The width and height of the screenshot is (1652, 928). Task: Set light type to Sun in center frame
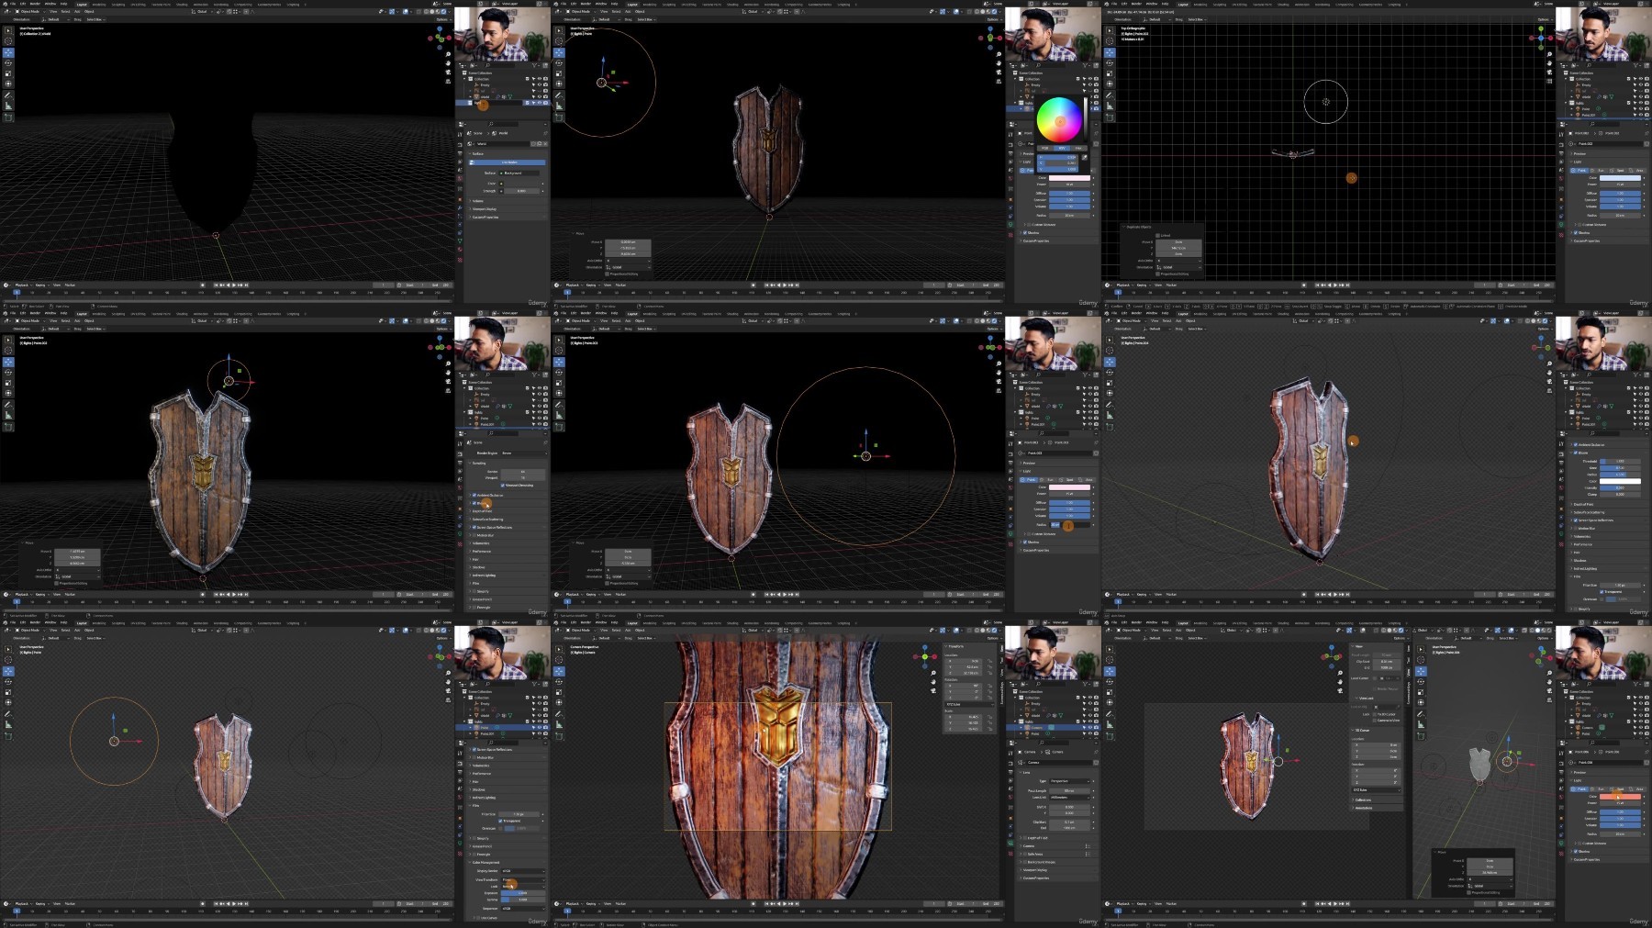[1047, 480]
